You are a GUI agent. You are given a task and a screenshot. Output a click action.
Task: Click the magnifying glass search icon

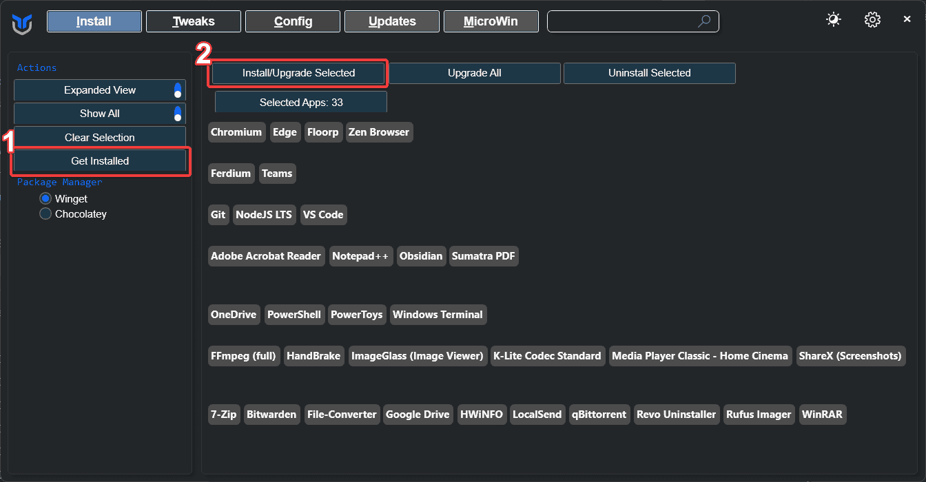703,21
